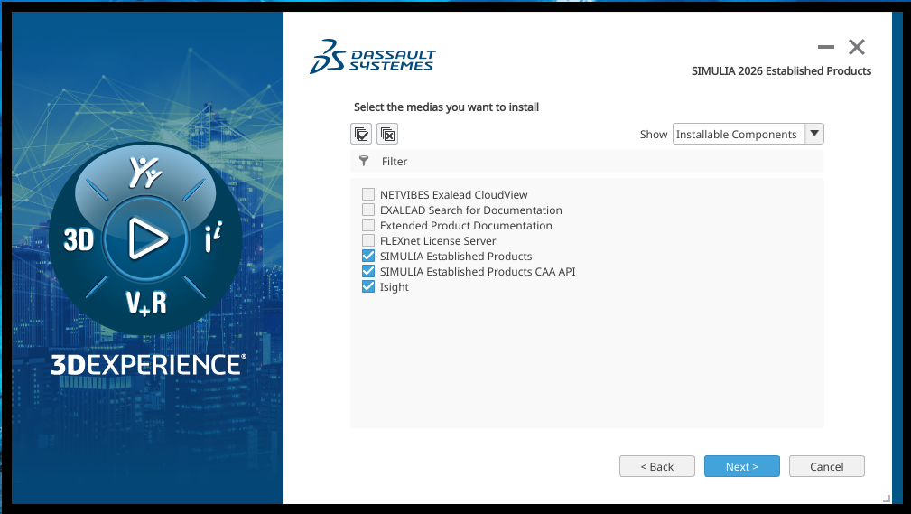911x514 pixels.
Task: Cancel the installation
Action: point(826,466)
